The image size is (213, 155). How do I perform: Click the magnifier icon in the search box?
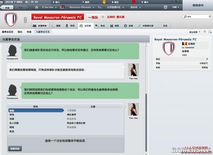tap(185, 17)
